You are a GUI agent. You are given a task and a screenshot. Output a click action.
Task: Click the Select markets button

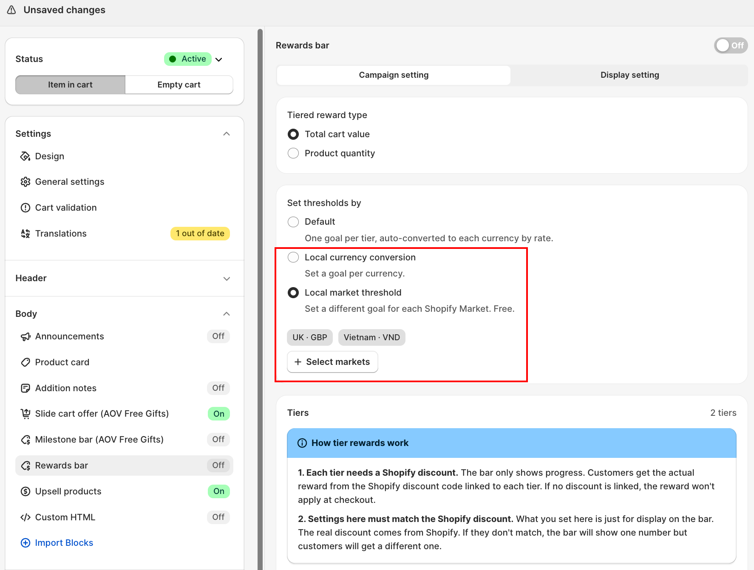[332, 362]
